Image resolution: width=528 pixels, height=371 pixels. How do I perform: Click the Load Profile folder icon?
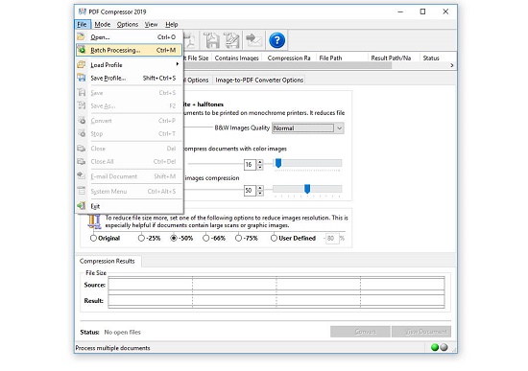[82, 64]
